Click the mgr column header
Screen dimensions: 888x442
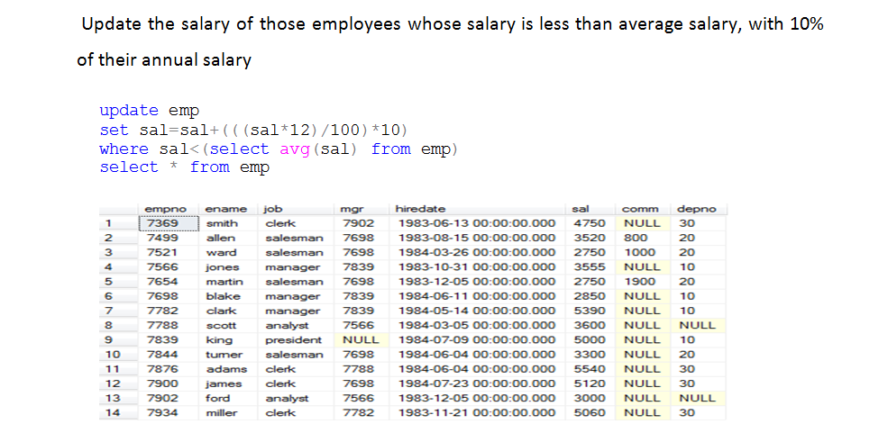(x=362, y=209)
